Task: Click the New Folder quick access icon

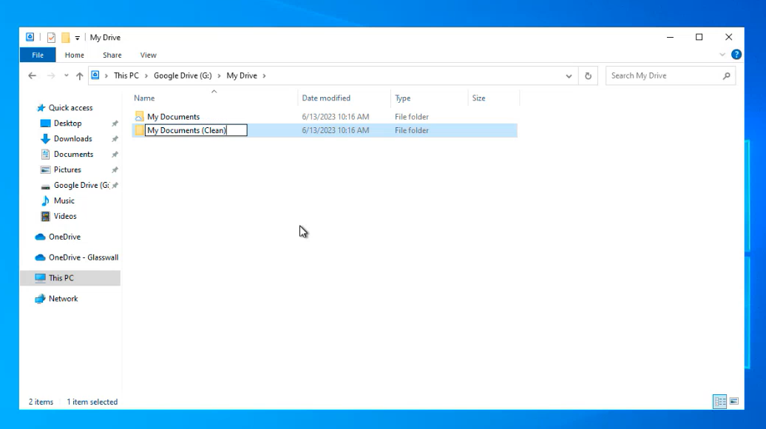Action: pyautogui.click(x=65, y=38)
